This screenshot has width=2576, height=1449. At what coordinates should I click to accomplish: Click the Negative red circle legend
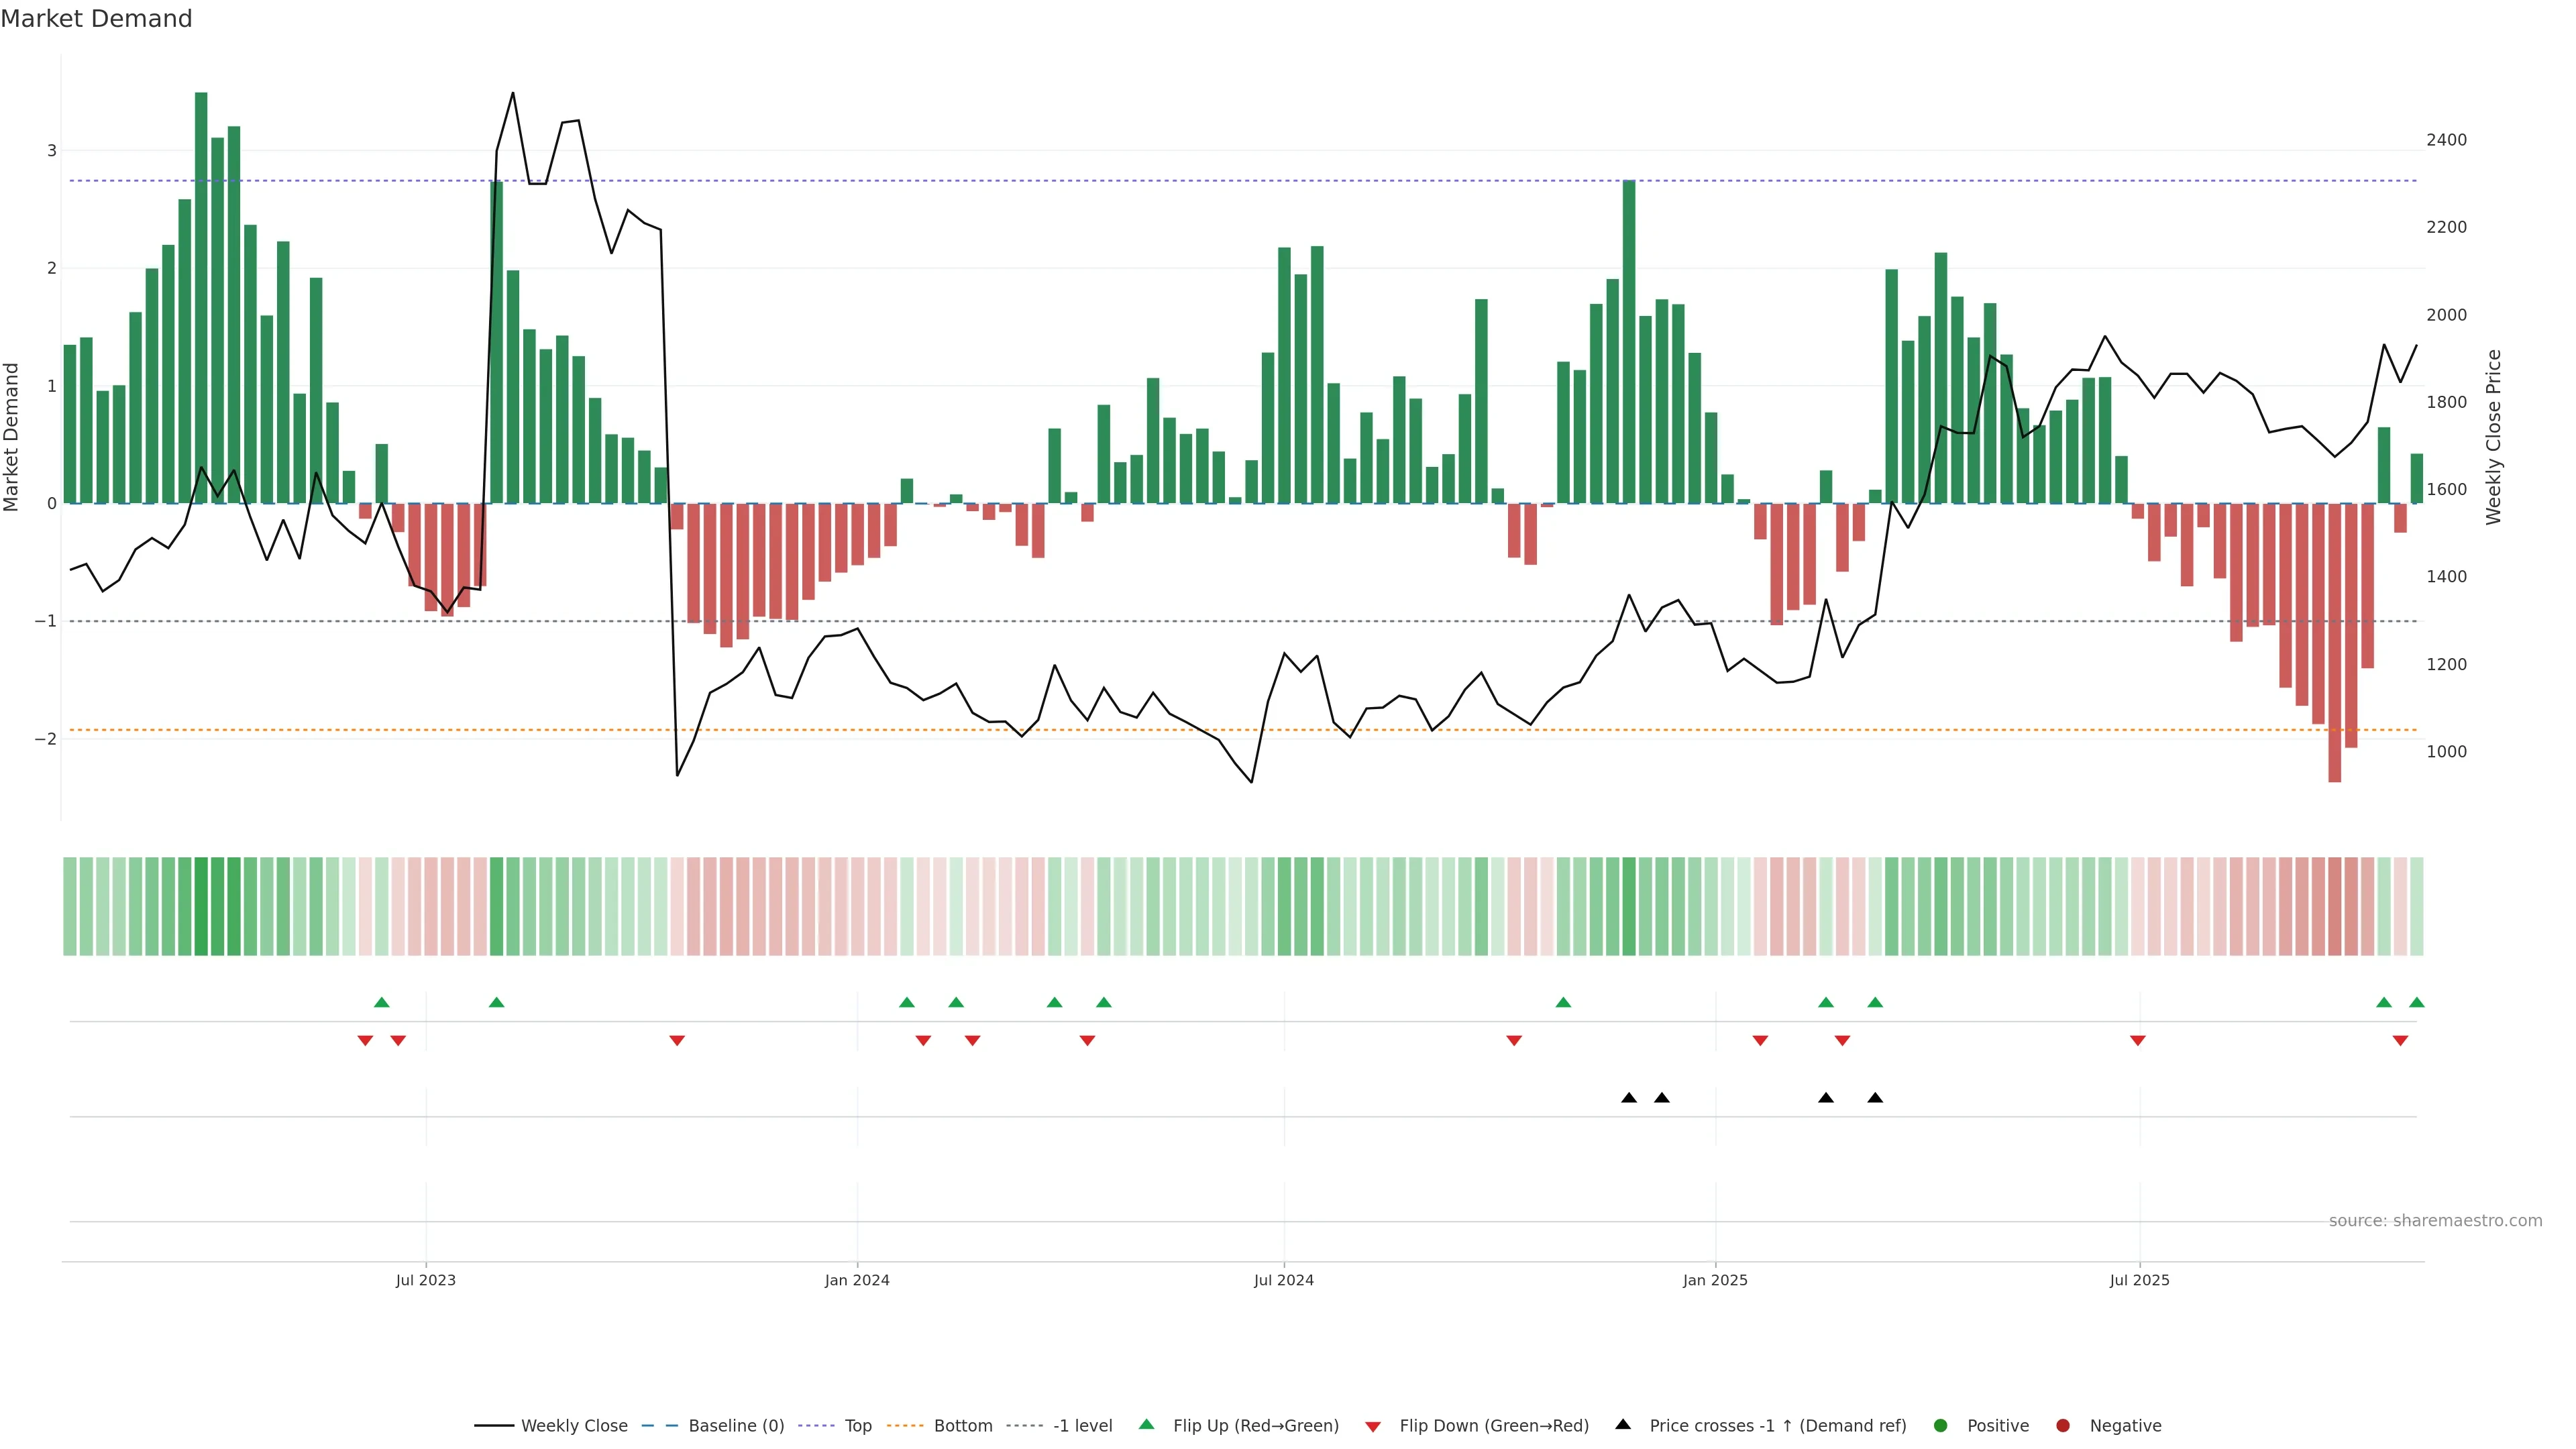(2063, 1426)
